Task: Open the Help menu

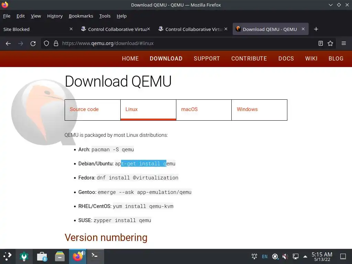Action: pyautogui.click(x=122, y=16)
